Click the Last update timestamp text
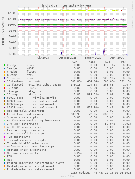Screen dimensions: 135x179 pyautogui.click(x=101, y=172)
